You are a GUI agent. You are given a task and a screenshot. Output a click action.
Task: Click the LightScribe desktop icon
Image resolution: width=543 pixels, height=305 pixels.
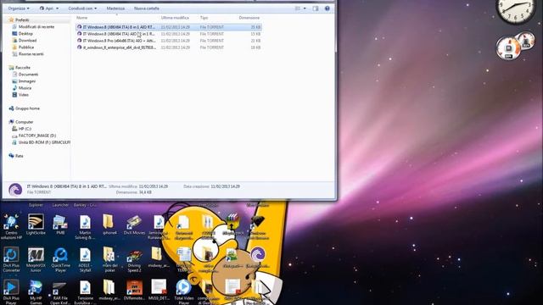coord(36,225)
